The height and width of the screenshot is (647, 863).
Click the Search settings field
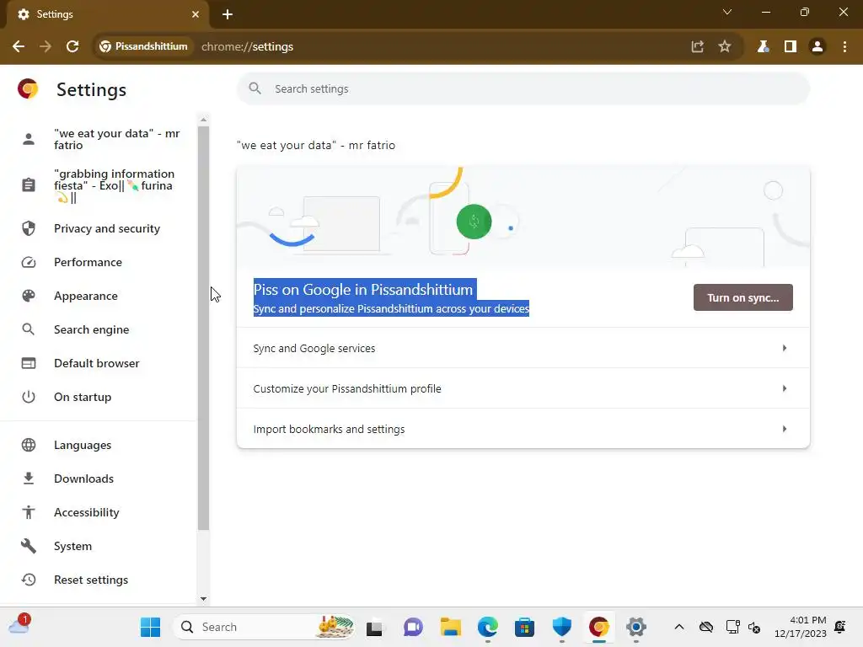click(x=523, y=88)
